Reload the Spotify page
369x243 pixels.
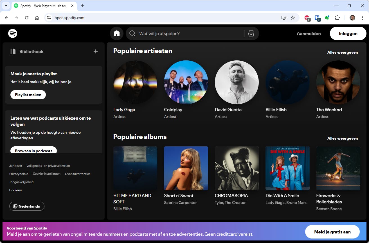(x=27, y=18)
